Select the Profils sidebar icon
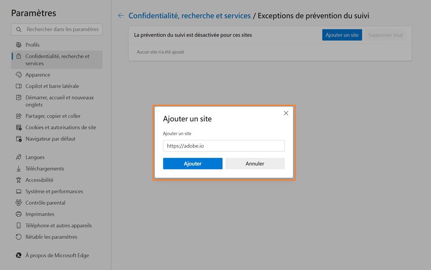Viewport: 431px width, 270px height. click(x=19, y=45)
